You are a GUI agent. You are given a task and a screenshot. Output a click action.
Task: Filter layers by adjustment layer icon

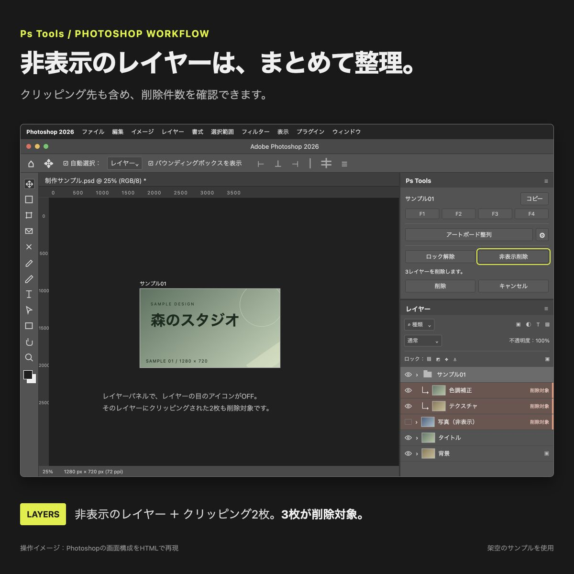(529, 325)
